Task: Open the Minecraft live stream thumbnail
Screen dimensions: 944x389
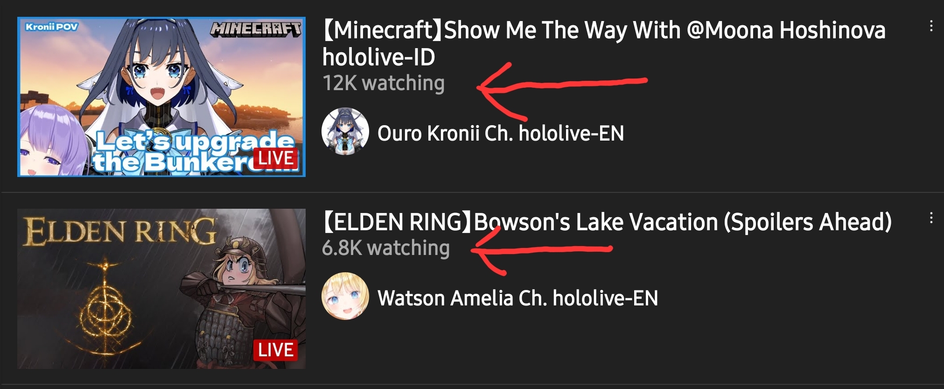Action: (x=161, y=97)
